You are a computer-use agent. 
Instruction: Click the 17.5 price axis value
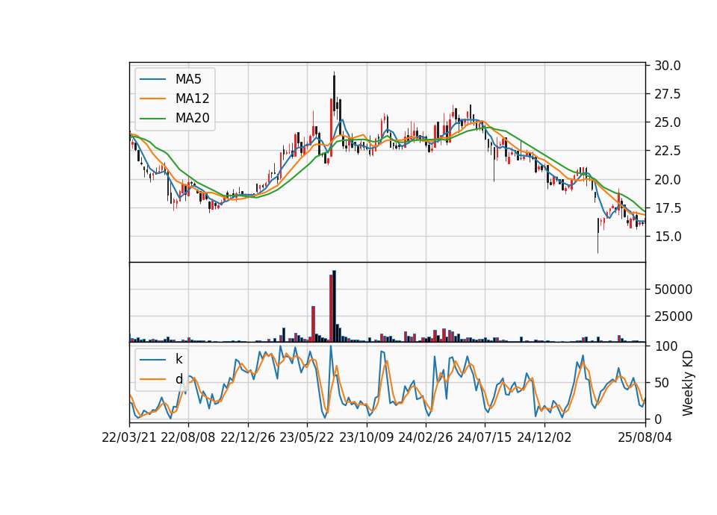668,208
